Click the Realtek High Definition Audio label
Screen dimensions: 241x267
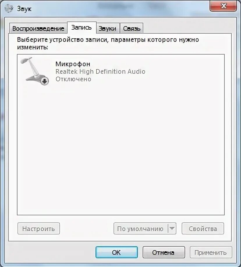pos(100,71)
